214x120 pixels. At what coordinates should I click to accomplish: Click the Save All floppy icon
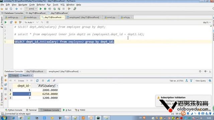pos(6,9)
